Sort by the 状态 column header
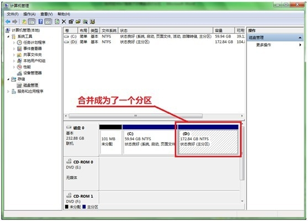 click(x=166, y=30)
